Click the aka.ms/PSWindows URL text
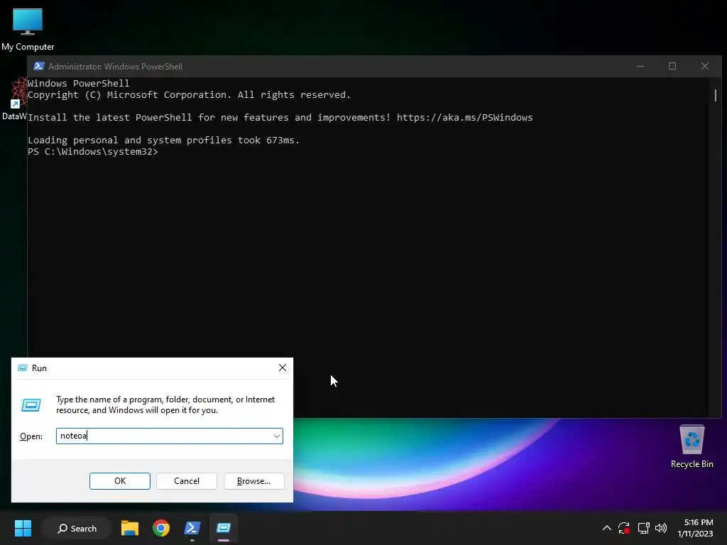727x545 pixels. pyautogui.click(x=464, y=117)
